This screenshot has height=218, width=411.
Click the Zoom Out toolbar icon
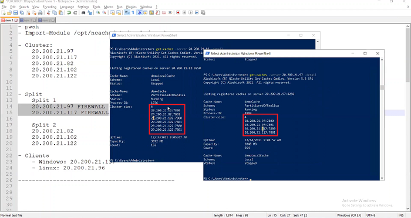pos(104,12)
